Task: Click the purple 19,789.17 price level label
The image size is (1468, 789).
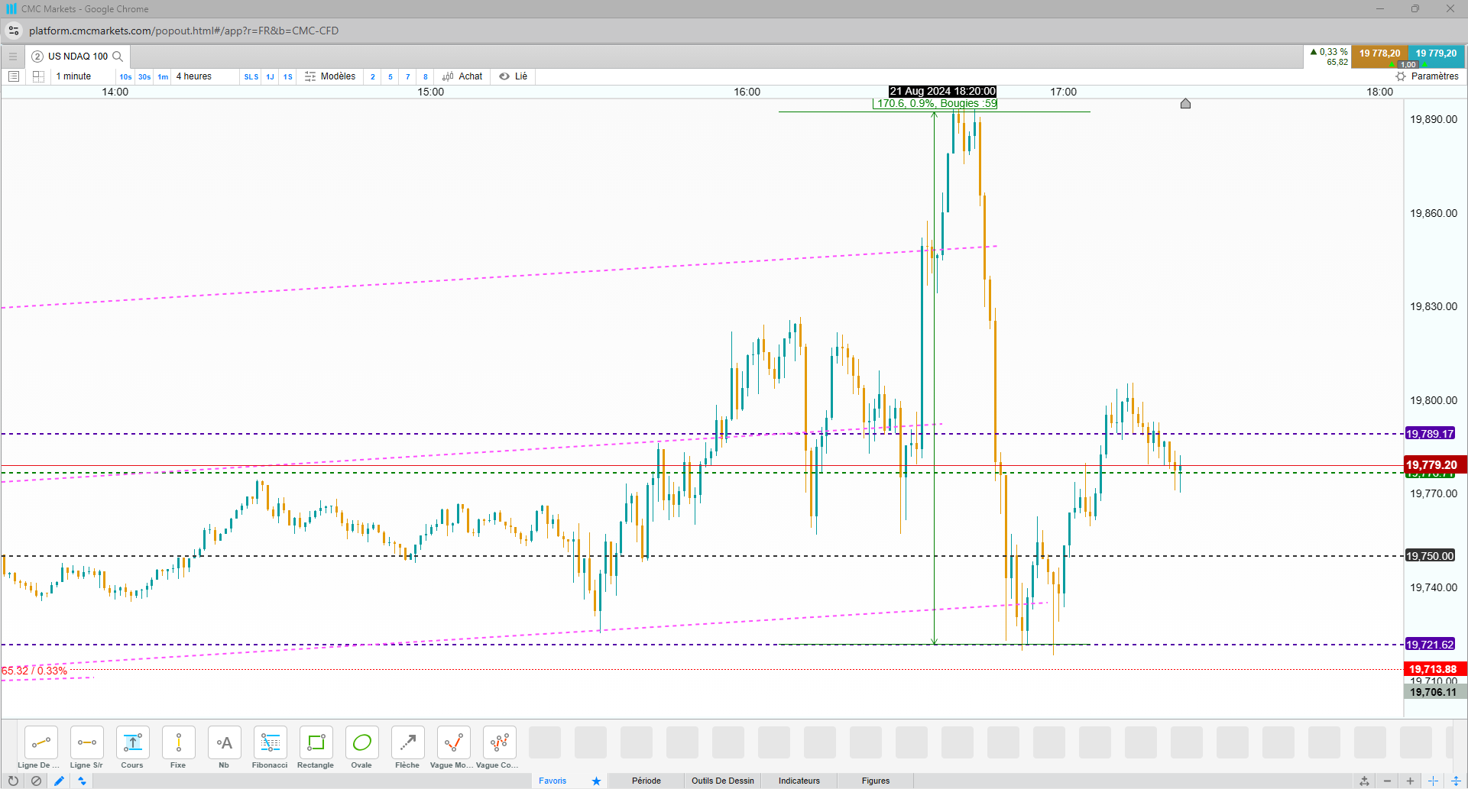Action: pyautogui.click(x=1430, y=434)
